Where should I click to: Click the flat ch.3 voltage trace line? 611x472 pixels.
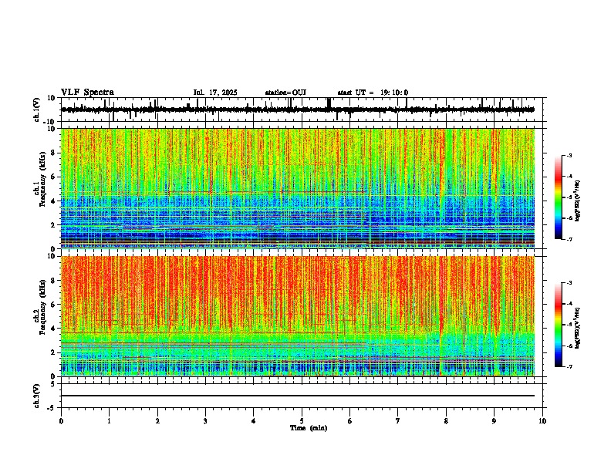(298, 396)
